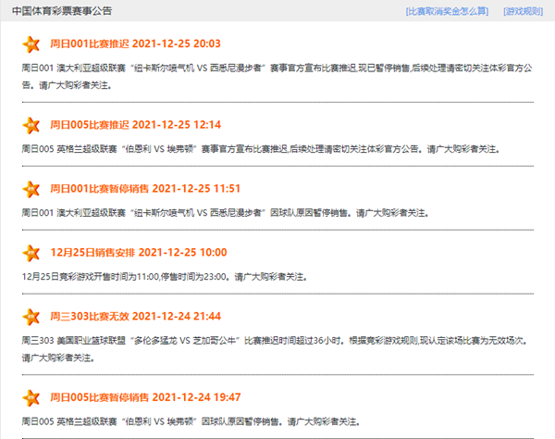Click star icon beside 周日001比赛推迟 announcement
This screenshot has width=555, height=439.
coord(31,44)
